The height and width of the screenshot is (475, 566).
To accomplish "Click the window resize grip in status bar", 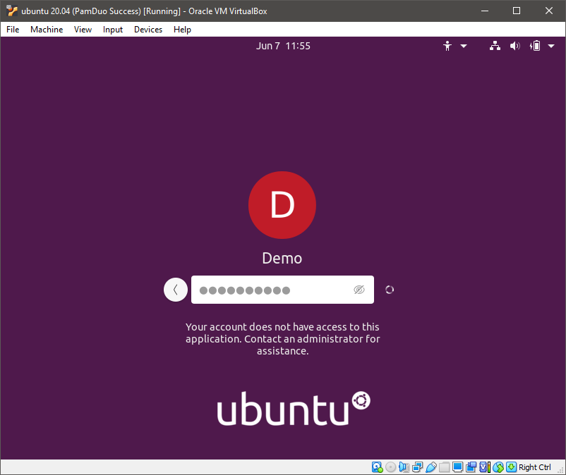I will click(561, 470).
